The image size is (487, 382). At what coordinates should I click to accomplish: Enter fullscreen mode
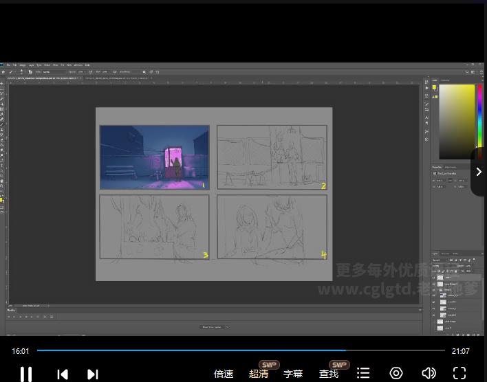(x=459, y=373)
